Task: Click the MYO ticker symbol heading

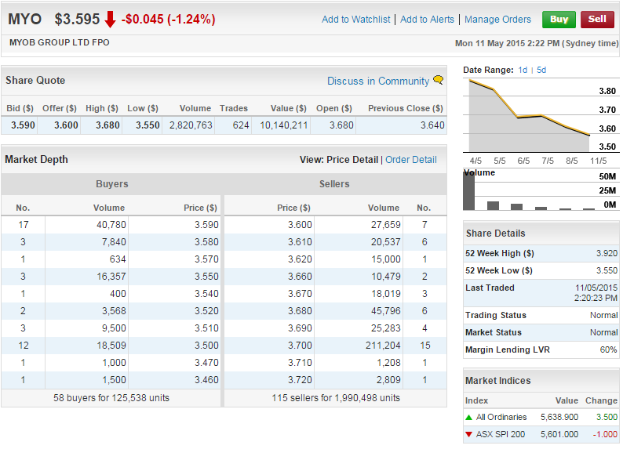Action: click(24, 19)
